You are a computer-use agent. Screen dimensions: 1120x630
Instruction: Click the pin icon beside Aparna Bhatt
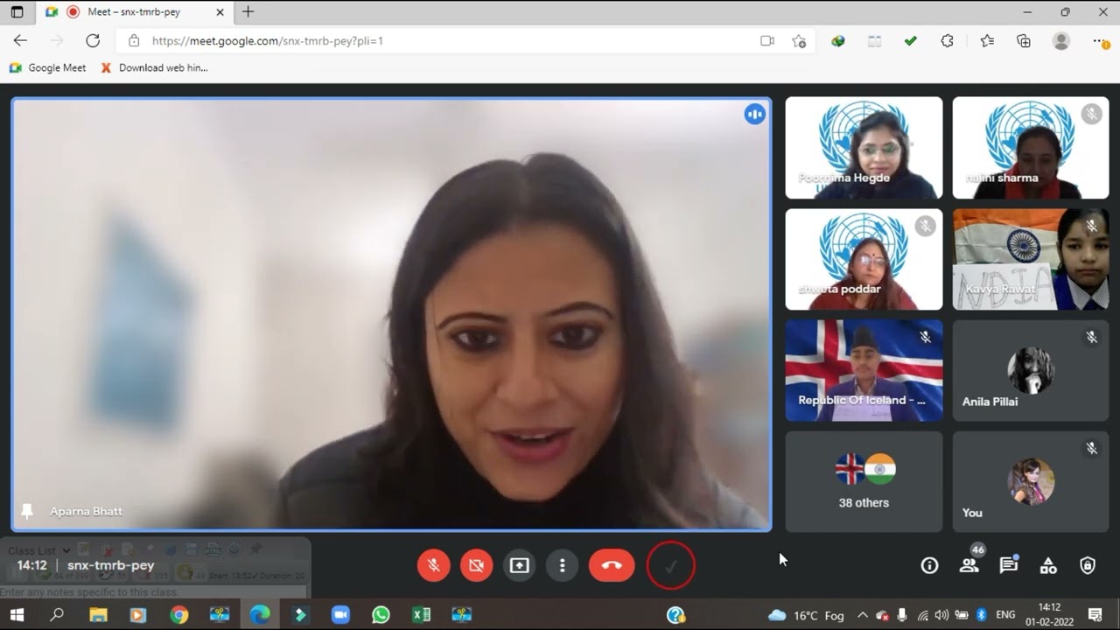[27, 511]
